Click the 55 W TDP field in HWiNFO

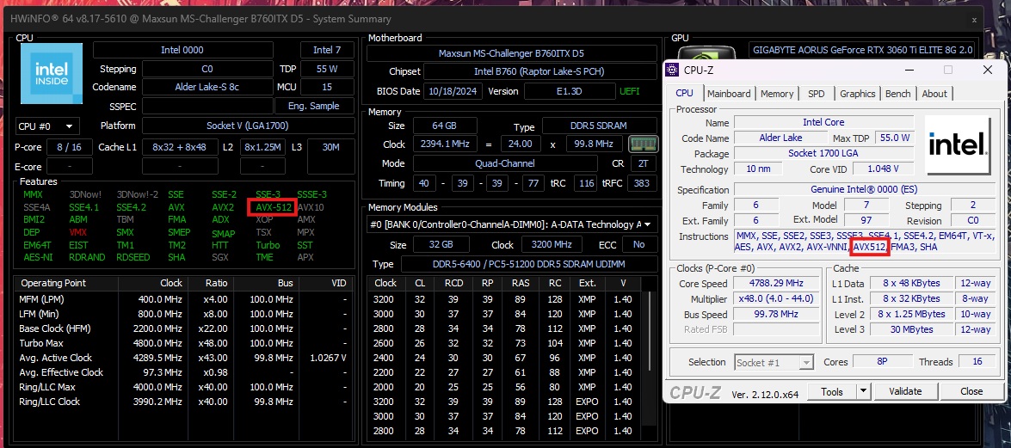pyautogui.click(x=327, y=69)
